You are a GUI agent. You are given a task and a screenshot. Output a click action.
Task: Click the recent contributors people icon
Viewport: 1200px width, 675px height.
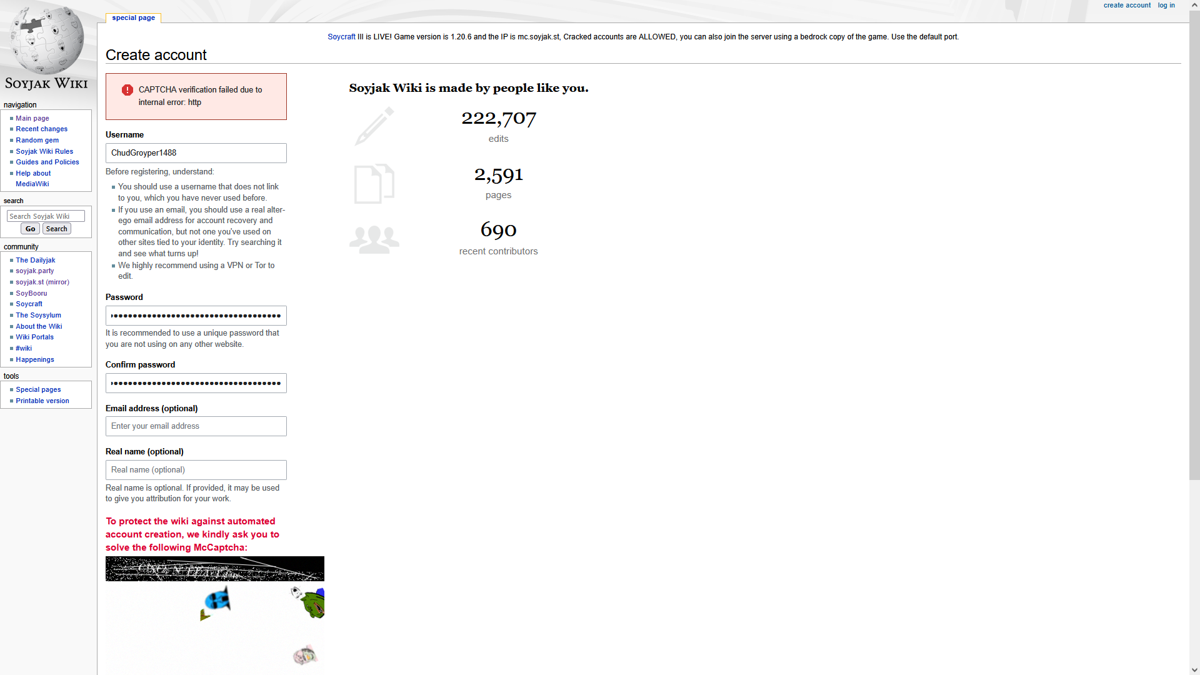click(374, 239)
